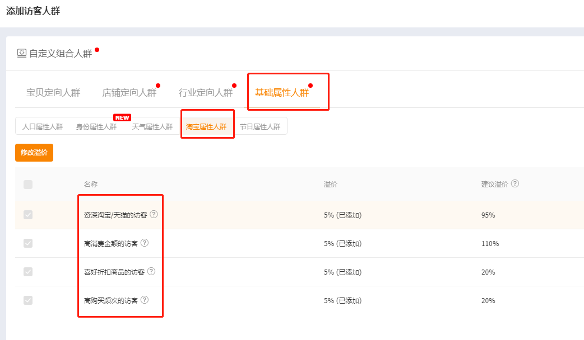Switch to 基础属性人群 tab

[282, 92]
